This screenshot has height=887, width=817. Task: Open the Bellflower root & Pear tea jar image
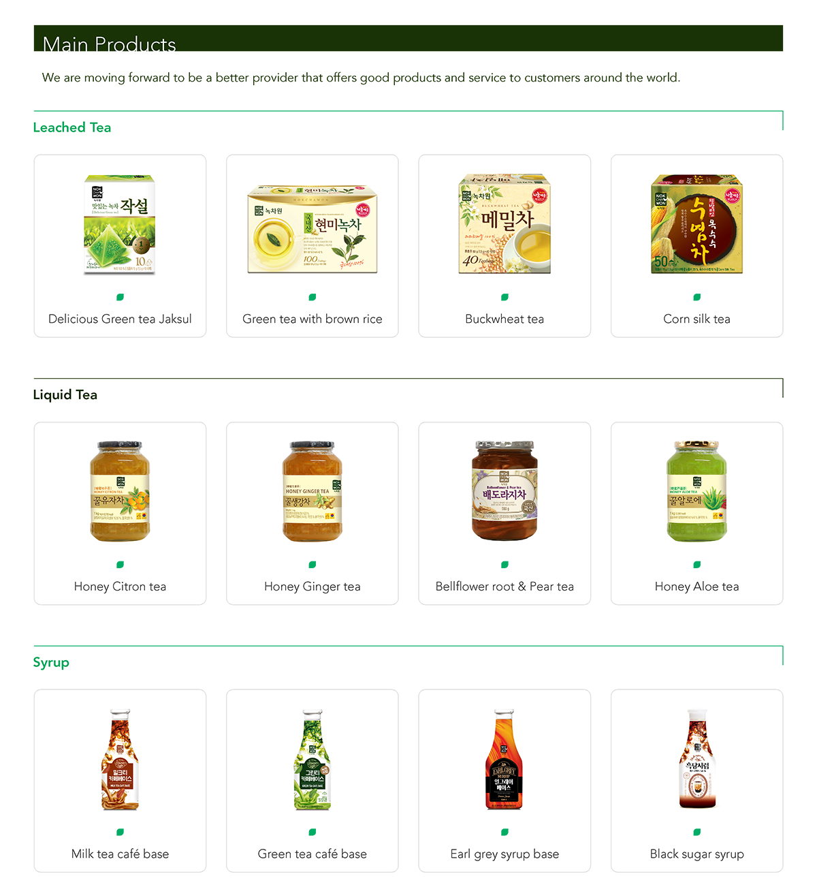click(x=504, y=491)
